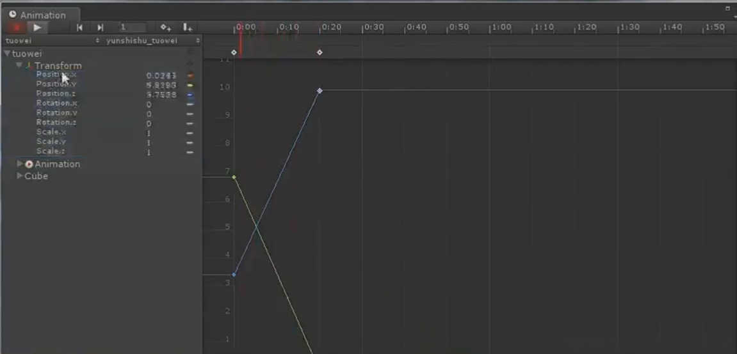Viewport: 737px width, 354px height.
Task: Select the Scale.x property row
Action: pyautogui.click(x=102, y=132)
